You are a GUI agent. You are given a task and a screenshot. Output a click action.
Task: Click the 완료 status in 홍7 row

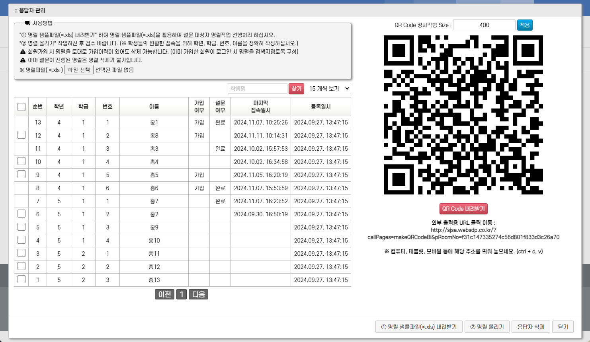click(220, 201)
